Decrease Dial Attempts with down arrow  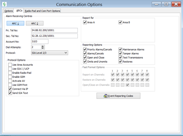tap(43, 48)
